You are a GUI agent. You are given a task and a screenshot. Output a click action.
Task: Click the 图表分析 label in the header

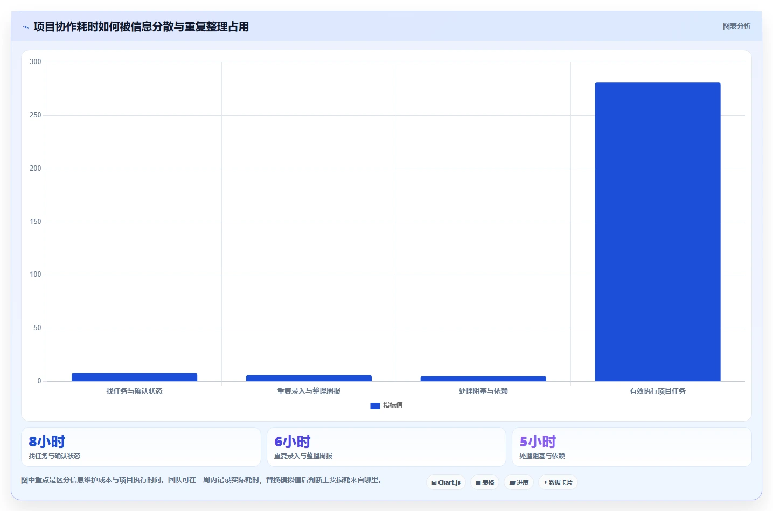tap(736, 26)
